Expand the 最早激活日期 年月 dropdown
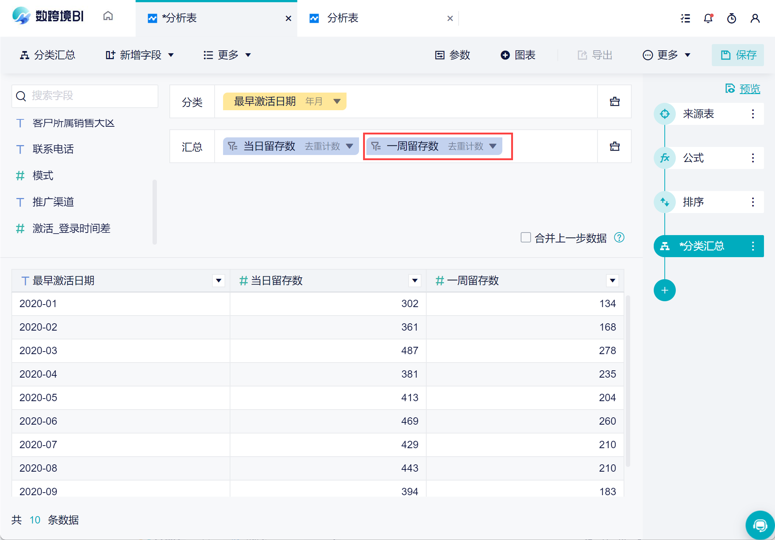Screen dimensions: 775x540 337,101
